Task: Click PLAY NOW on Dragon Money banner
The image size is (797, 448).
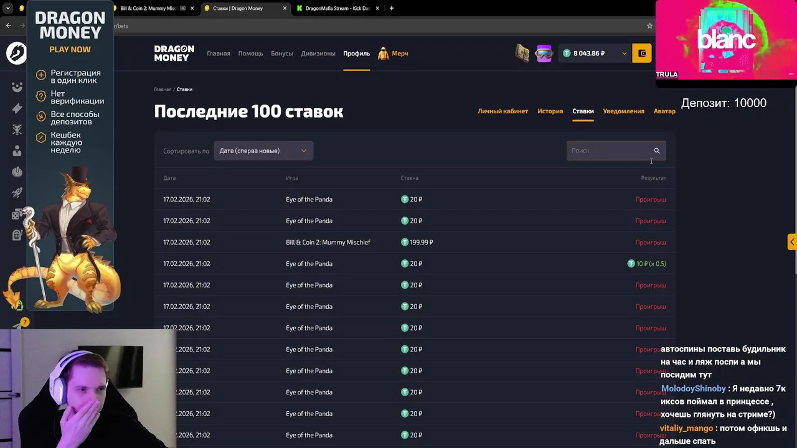Action: tap(70, 50)
